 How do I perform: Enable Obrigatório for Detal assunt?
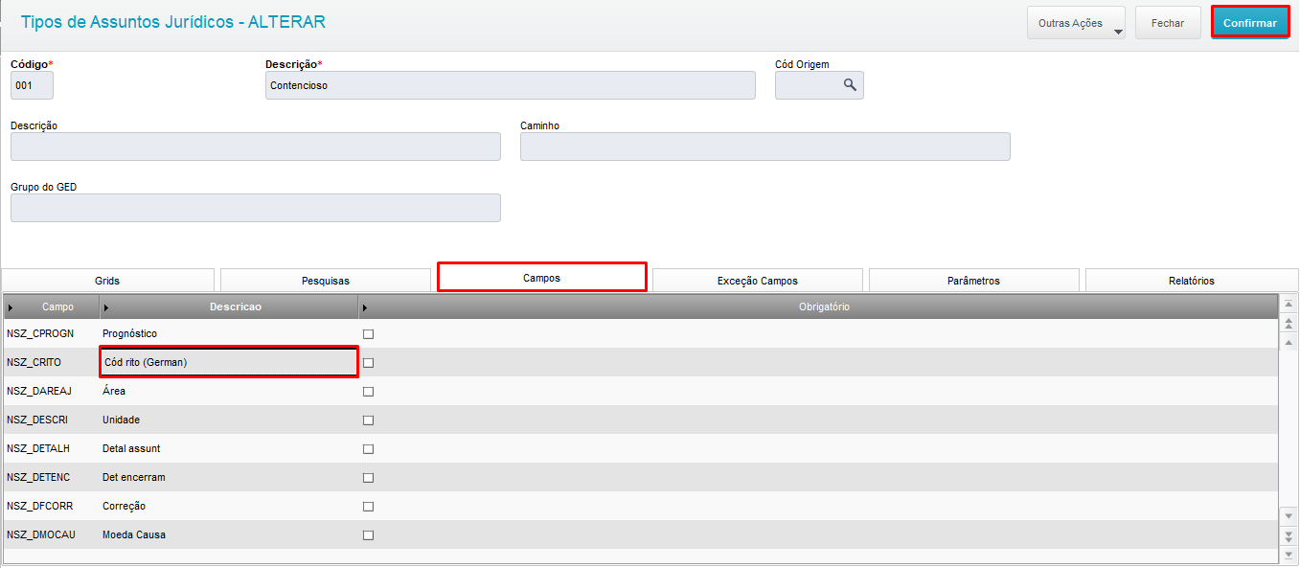pyautogui.click(x=368, y=449)
